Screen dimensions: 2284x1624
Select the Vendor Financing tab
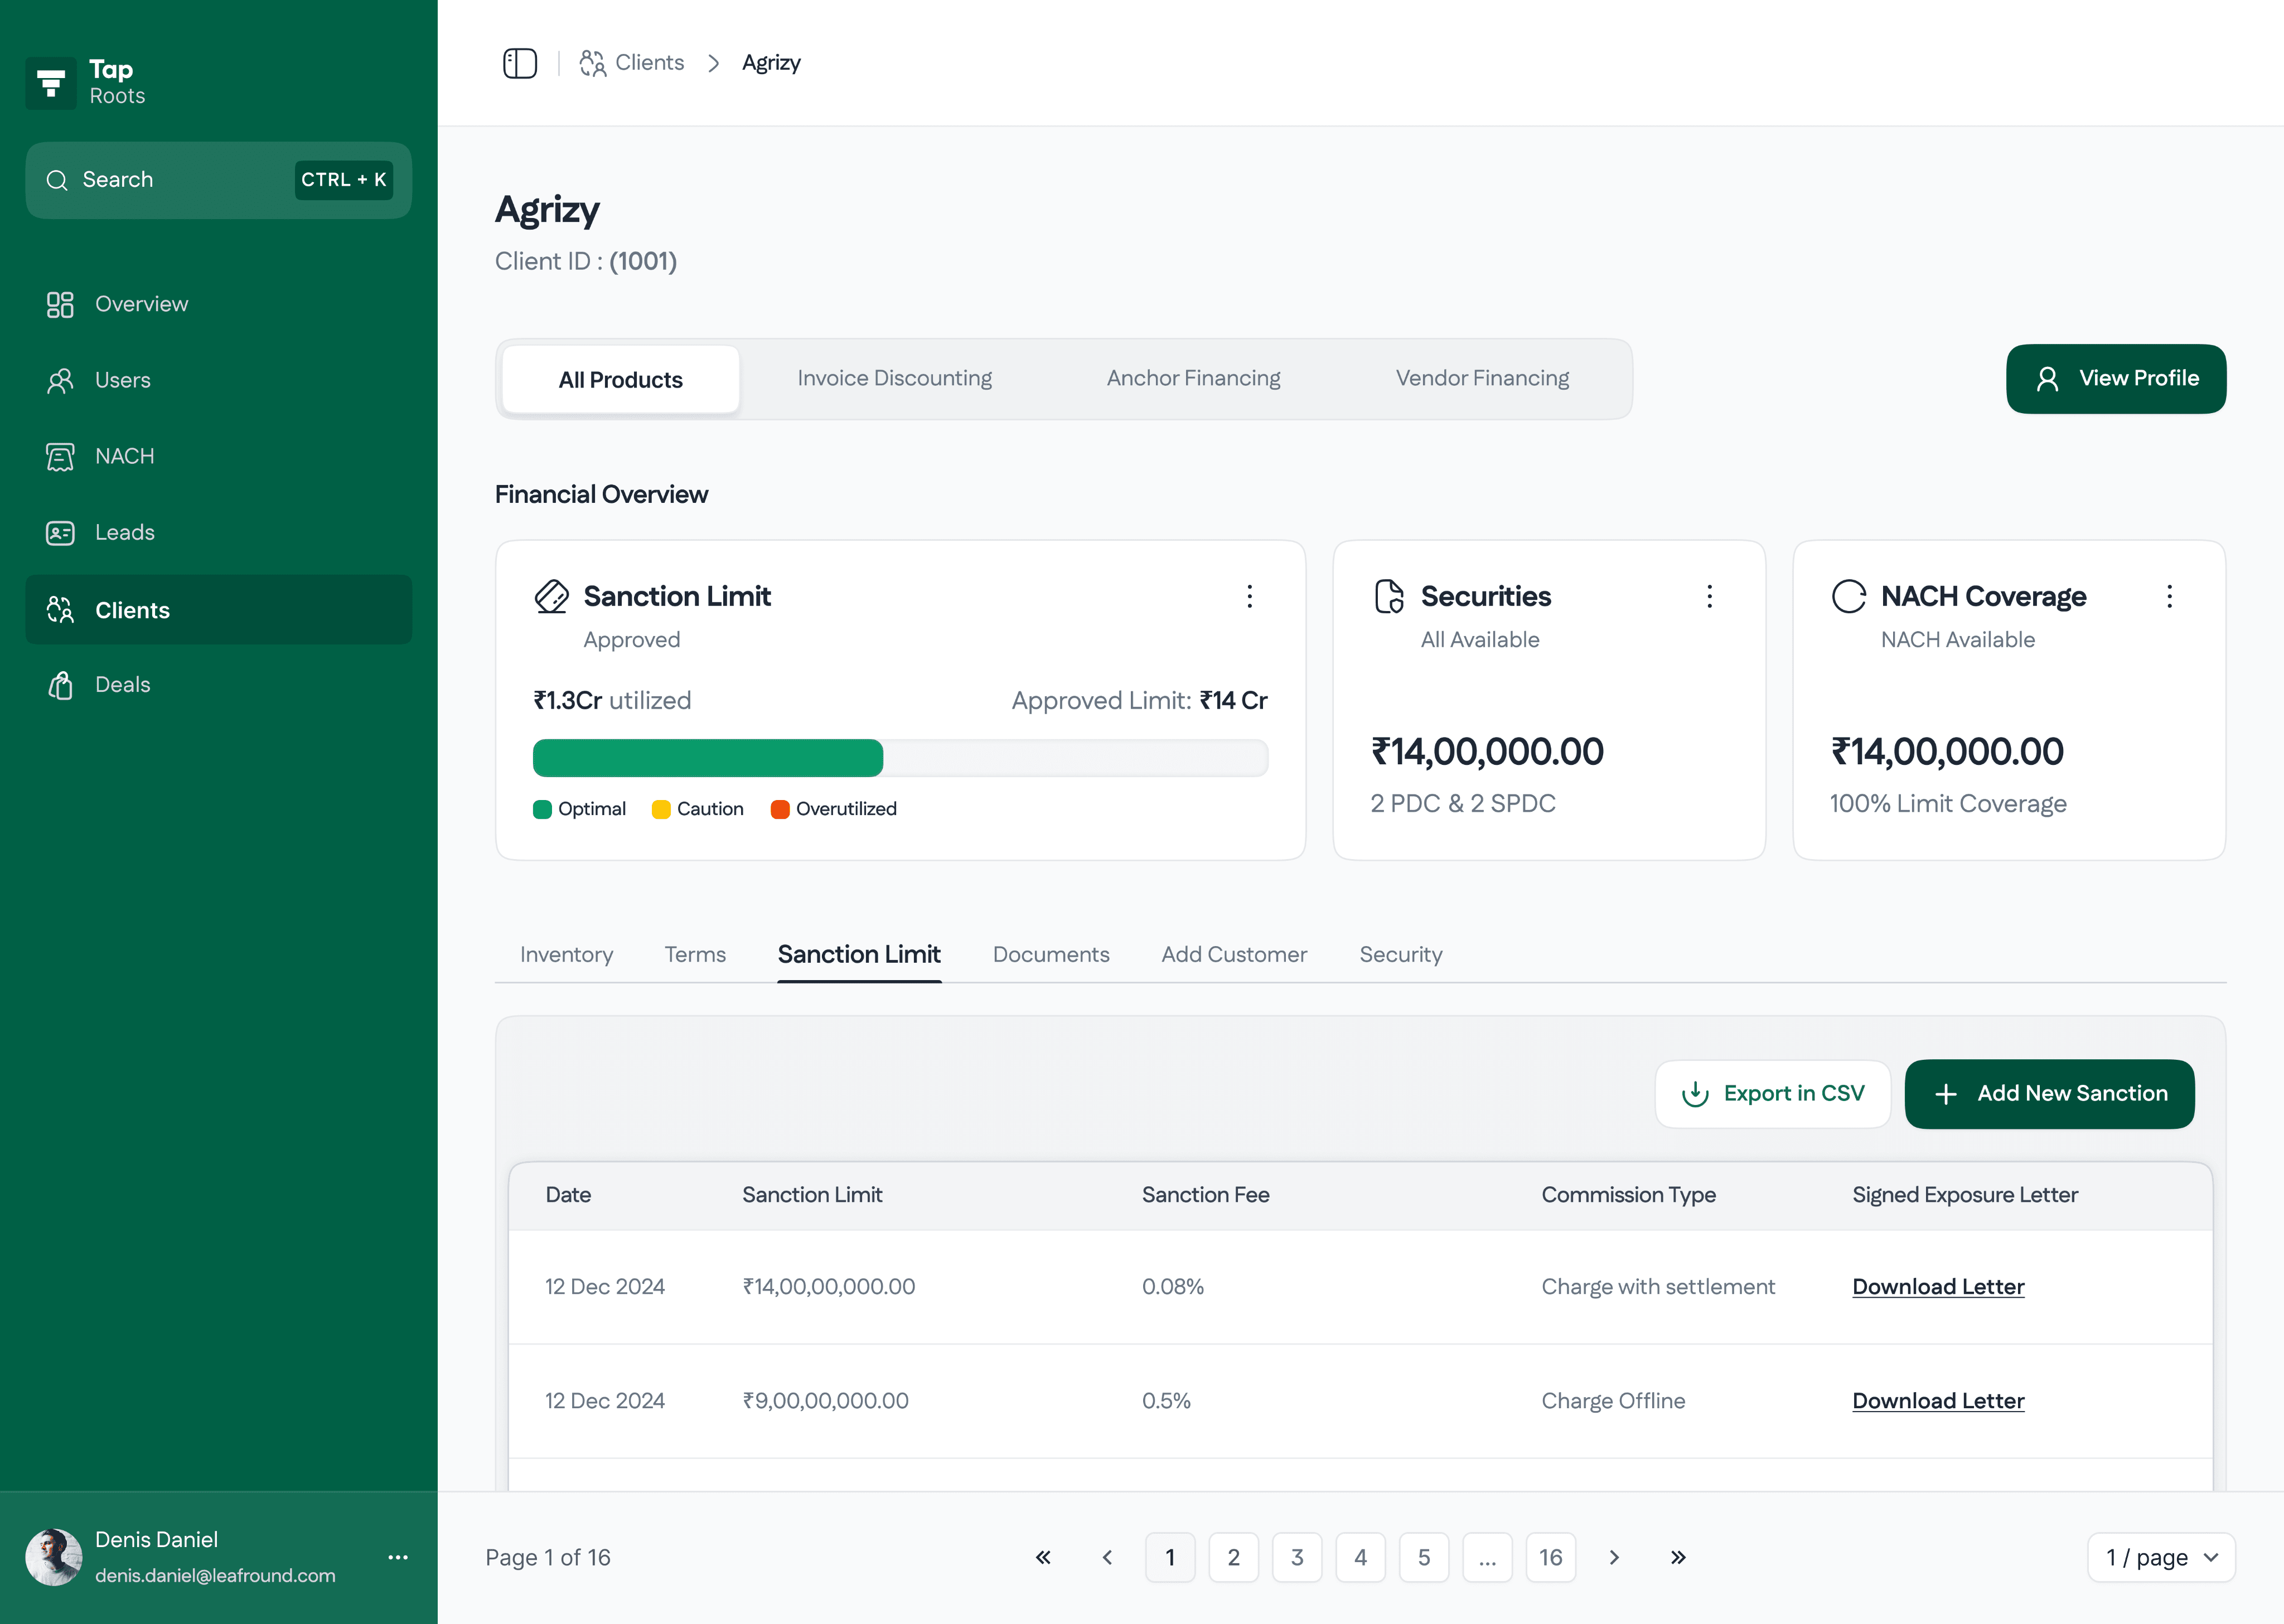coord(1482,378)
